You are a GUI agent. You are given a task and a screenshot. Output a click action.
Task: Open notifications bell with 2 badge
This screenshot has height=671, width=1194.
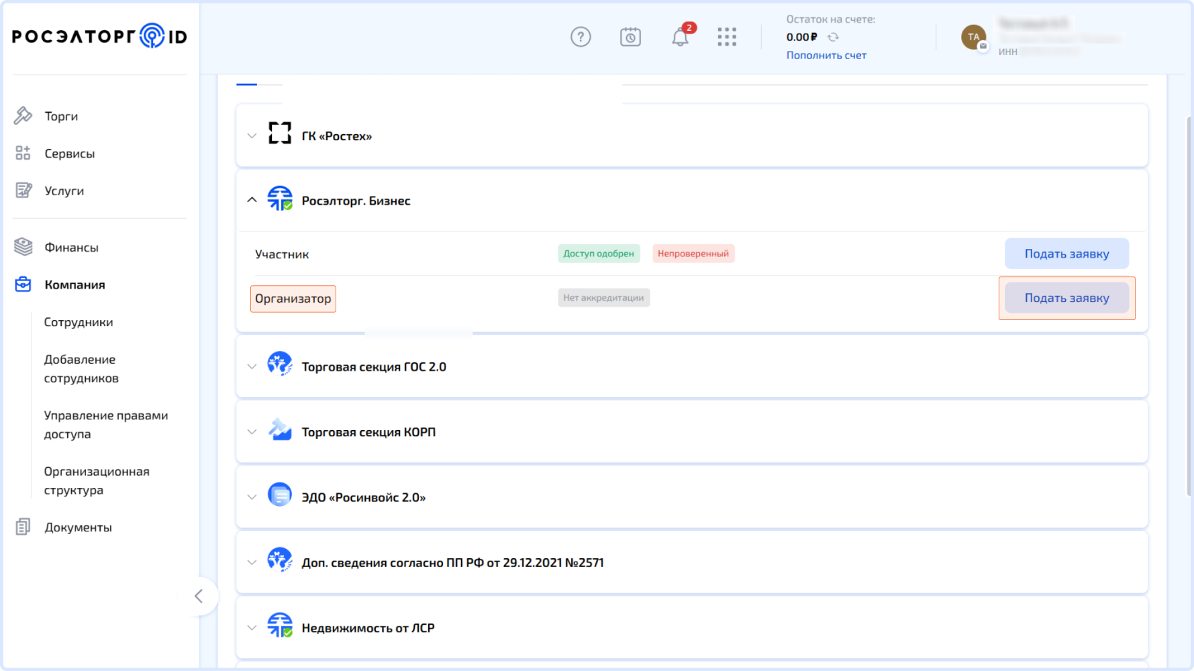(x=680, y=37)
